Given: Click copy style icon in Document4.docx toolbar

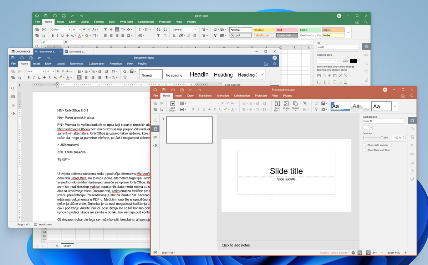Looking at the screenshot, I should tap(125, 77).
